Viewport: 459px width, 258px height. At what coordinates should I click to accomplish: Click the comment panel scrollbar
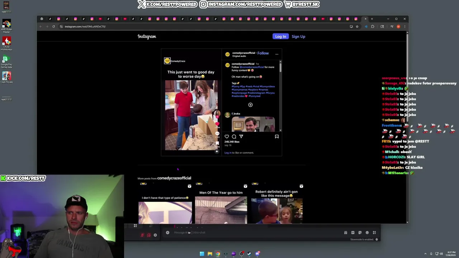point(280,68)
